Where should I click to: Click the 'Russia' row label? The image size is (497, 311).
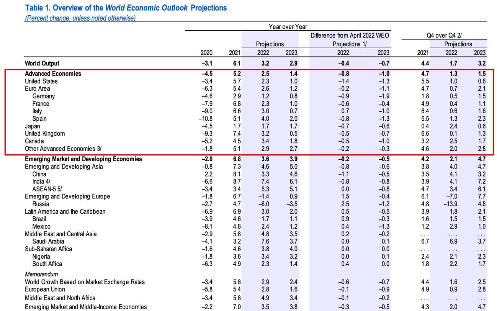point(41,204)
